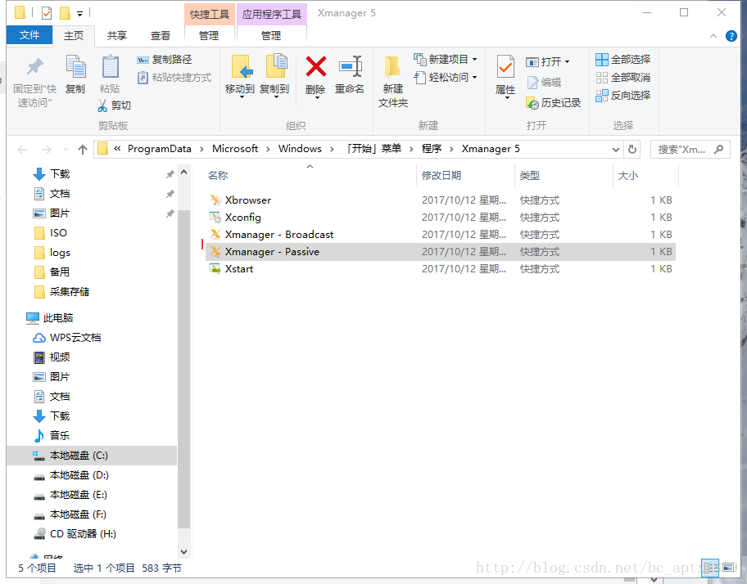Click the History (历史记录) icon
This screenshot has width=747, height=584.
pyautogui.click(x=532, y=103)
